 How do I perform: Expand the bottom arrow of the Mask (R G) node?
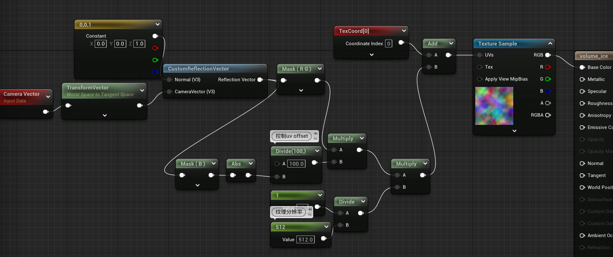tap(301, 90)
